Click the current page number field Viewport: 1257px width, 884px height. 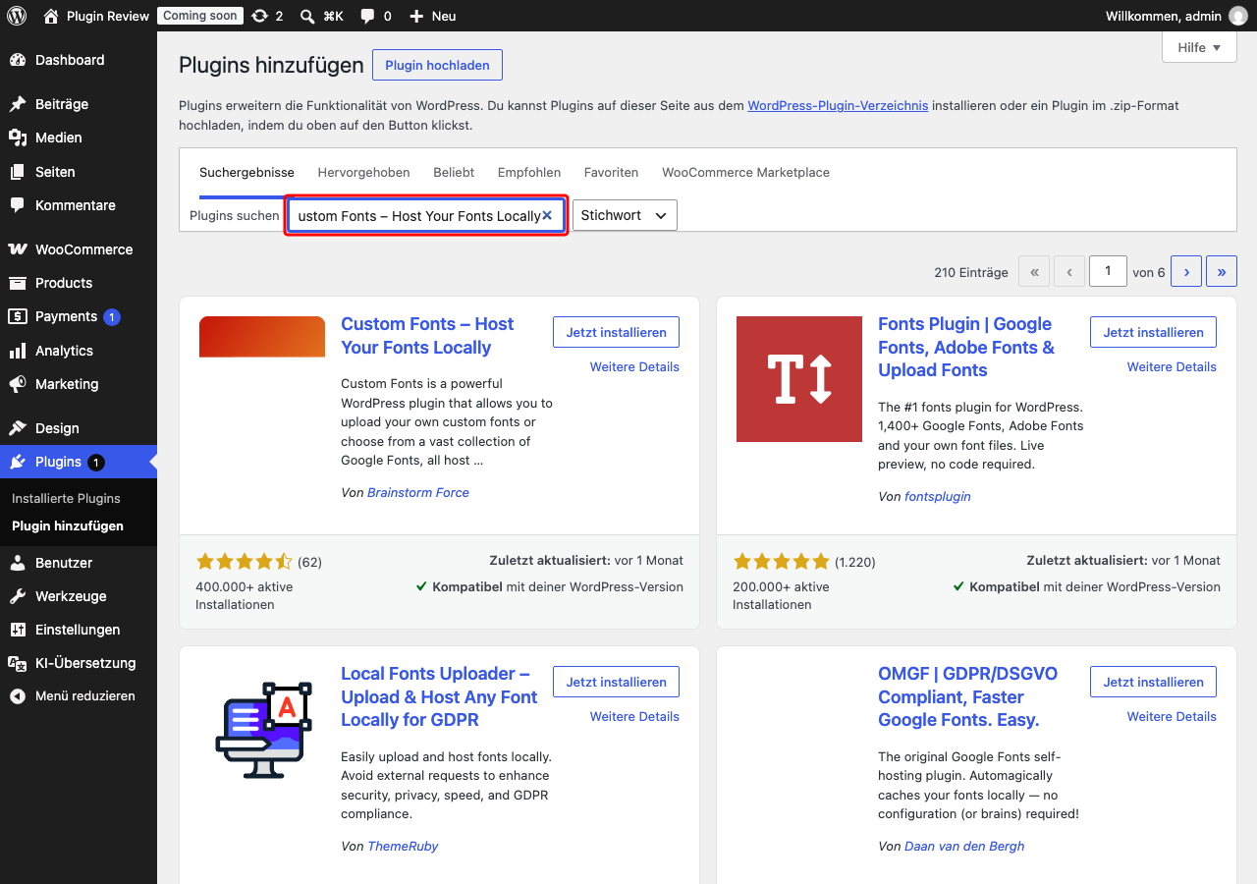1108,271
